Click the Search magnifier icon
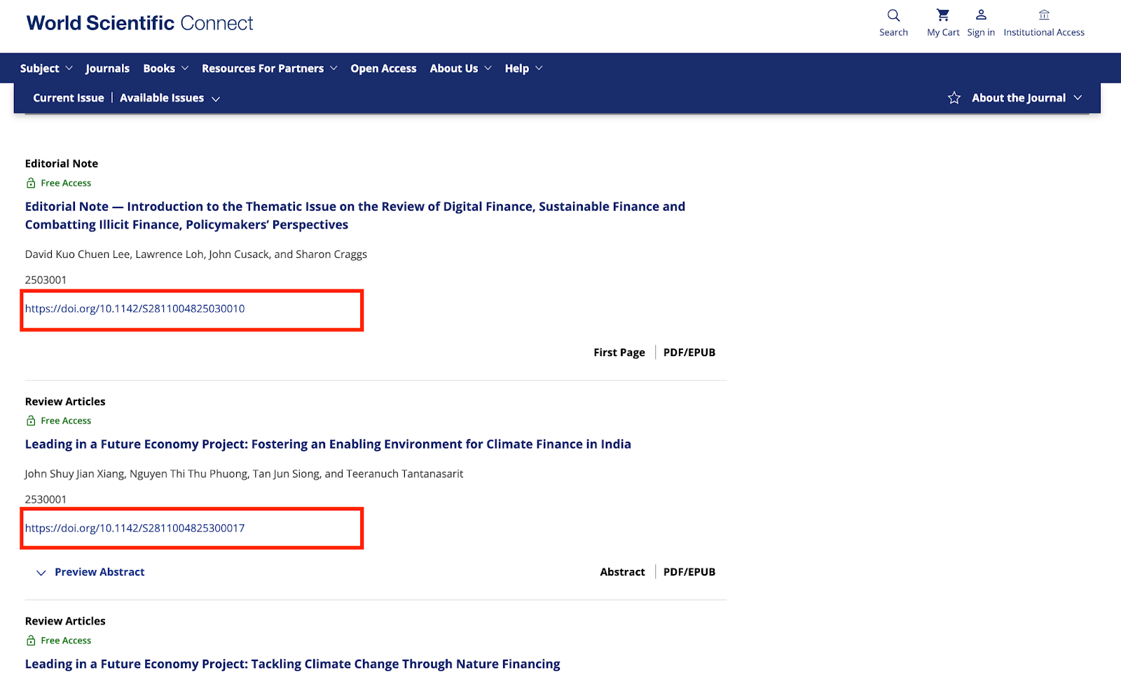The image size is (1121, 687). point(893,15)
